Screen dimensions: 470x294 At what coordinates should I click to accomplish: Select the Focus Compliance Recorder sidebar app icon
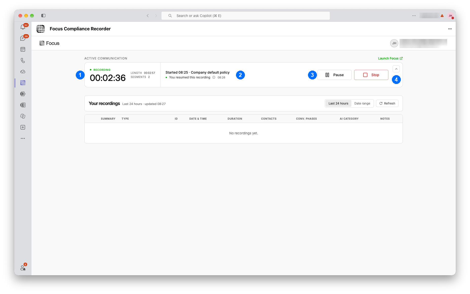23,83
